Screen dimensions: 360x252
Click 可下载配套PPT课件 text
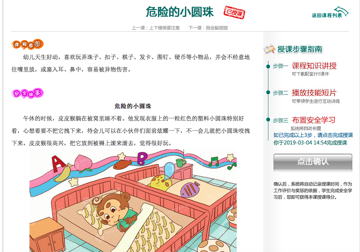tap(310, 74)
